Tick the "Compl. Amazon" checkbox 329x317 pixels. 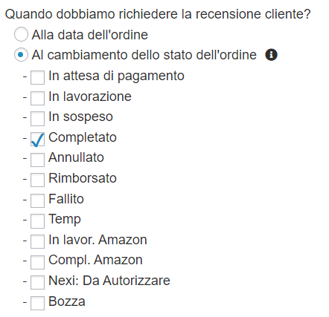click(37, 262)
